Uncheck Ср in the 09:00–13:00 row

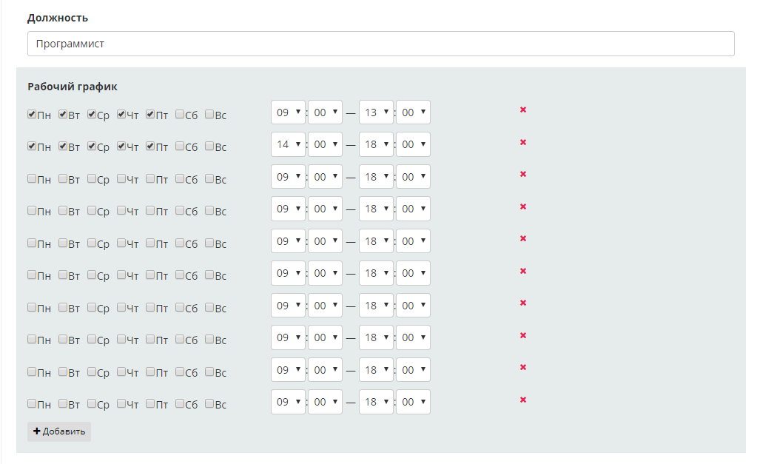tap(92, 115)
